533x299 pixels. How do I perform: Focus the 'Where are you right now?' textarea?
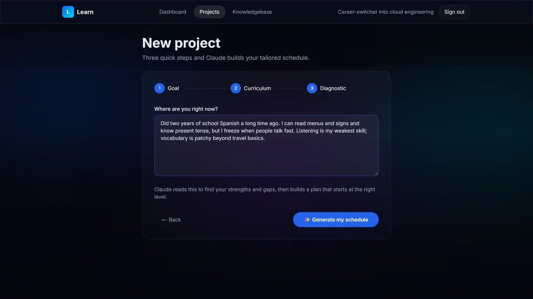[x=266, y=146]
